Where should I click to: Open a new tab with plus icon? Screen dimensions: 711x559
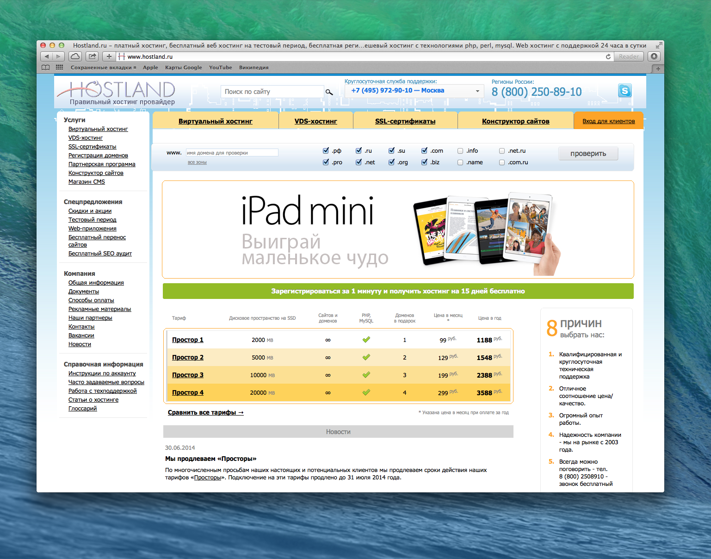pyautogui.click(x=658, y=68)
